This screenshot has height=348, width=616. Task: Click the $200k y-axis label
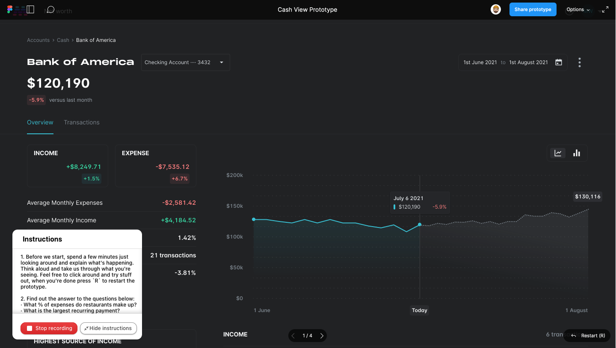[234, 175]
